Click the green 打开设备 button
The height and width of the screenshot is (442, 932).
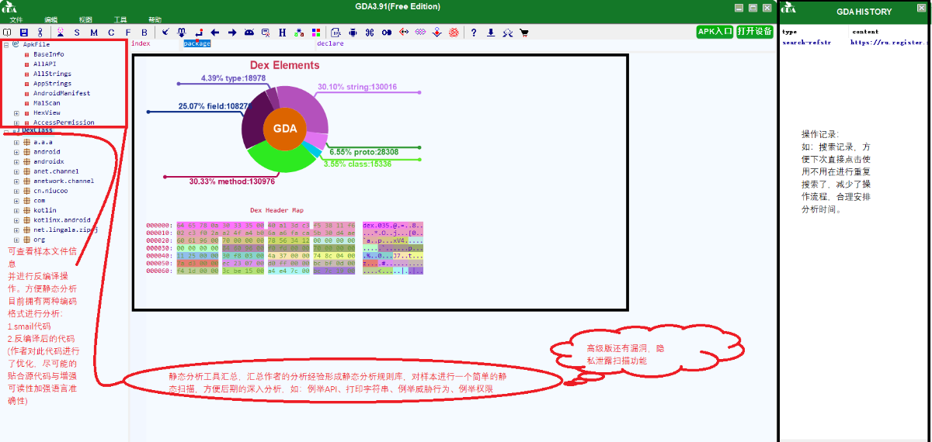(x=755, y=32)
